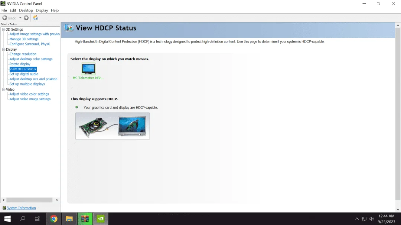Collapse the Video tree node
Image resolution: width=401 pixels, height=225 pixels.
[4, 90]
